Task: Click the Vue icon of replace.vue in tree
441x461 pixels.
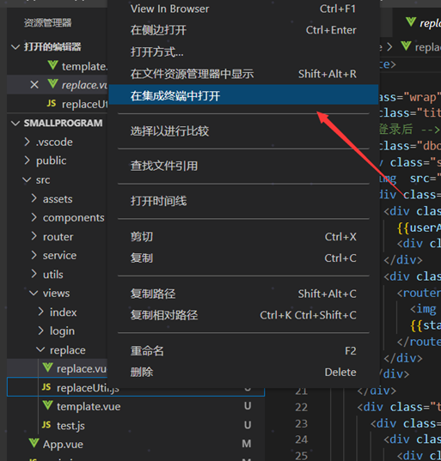Action: click(47, 367)
